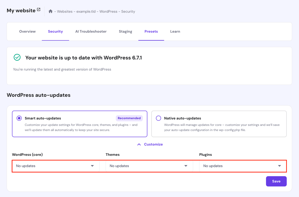Go to the Staging tab
The height and width of the screenshot is (197, 299).
[x=125, y=31]
